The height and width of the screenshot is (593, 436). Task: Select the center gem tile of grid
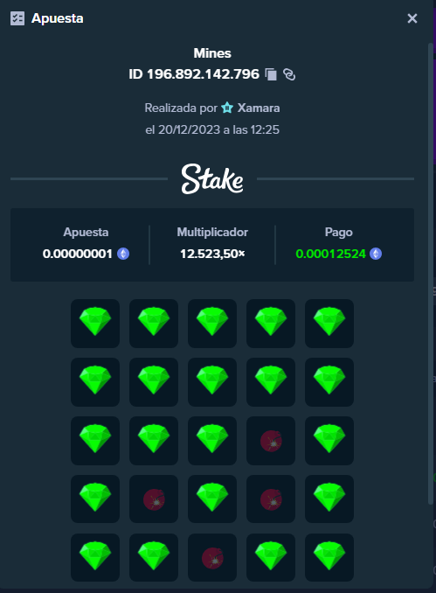point(212,441)
